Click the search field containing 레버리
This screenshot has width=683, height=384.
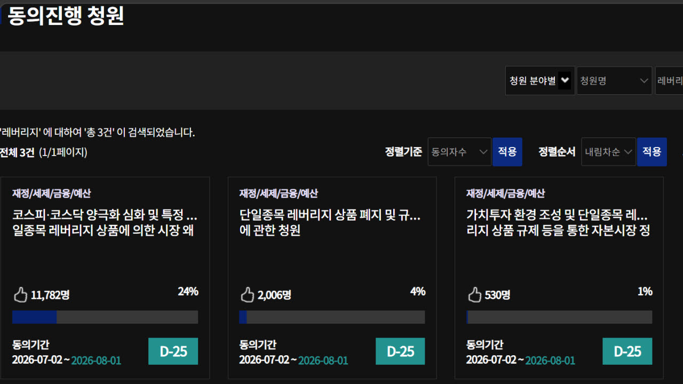coord(669,81)
